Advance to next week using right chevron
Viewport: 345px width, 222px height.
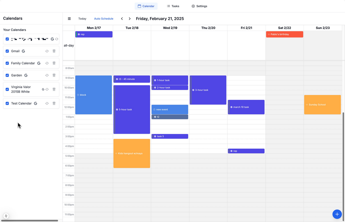[130, 19]
